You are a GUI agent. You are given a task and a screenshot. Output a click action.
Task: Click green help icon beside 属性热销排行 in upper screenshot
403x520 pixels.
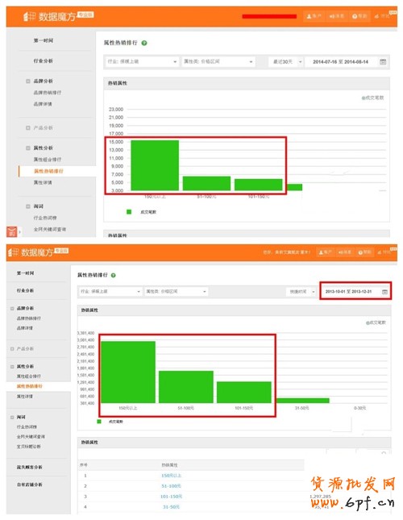144,43
